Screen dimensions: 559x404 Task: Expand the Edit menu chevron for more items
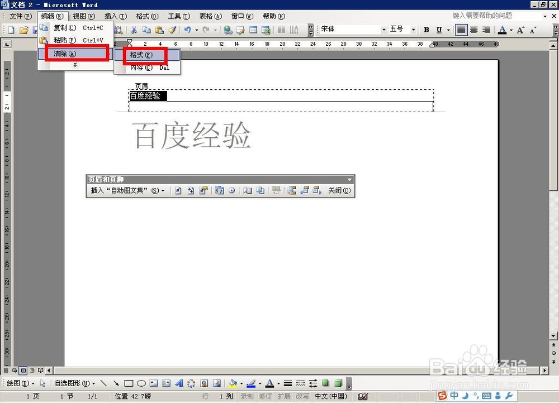[75, 65]
